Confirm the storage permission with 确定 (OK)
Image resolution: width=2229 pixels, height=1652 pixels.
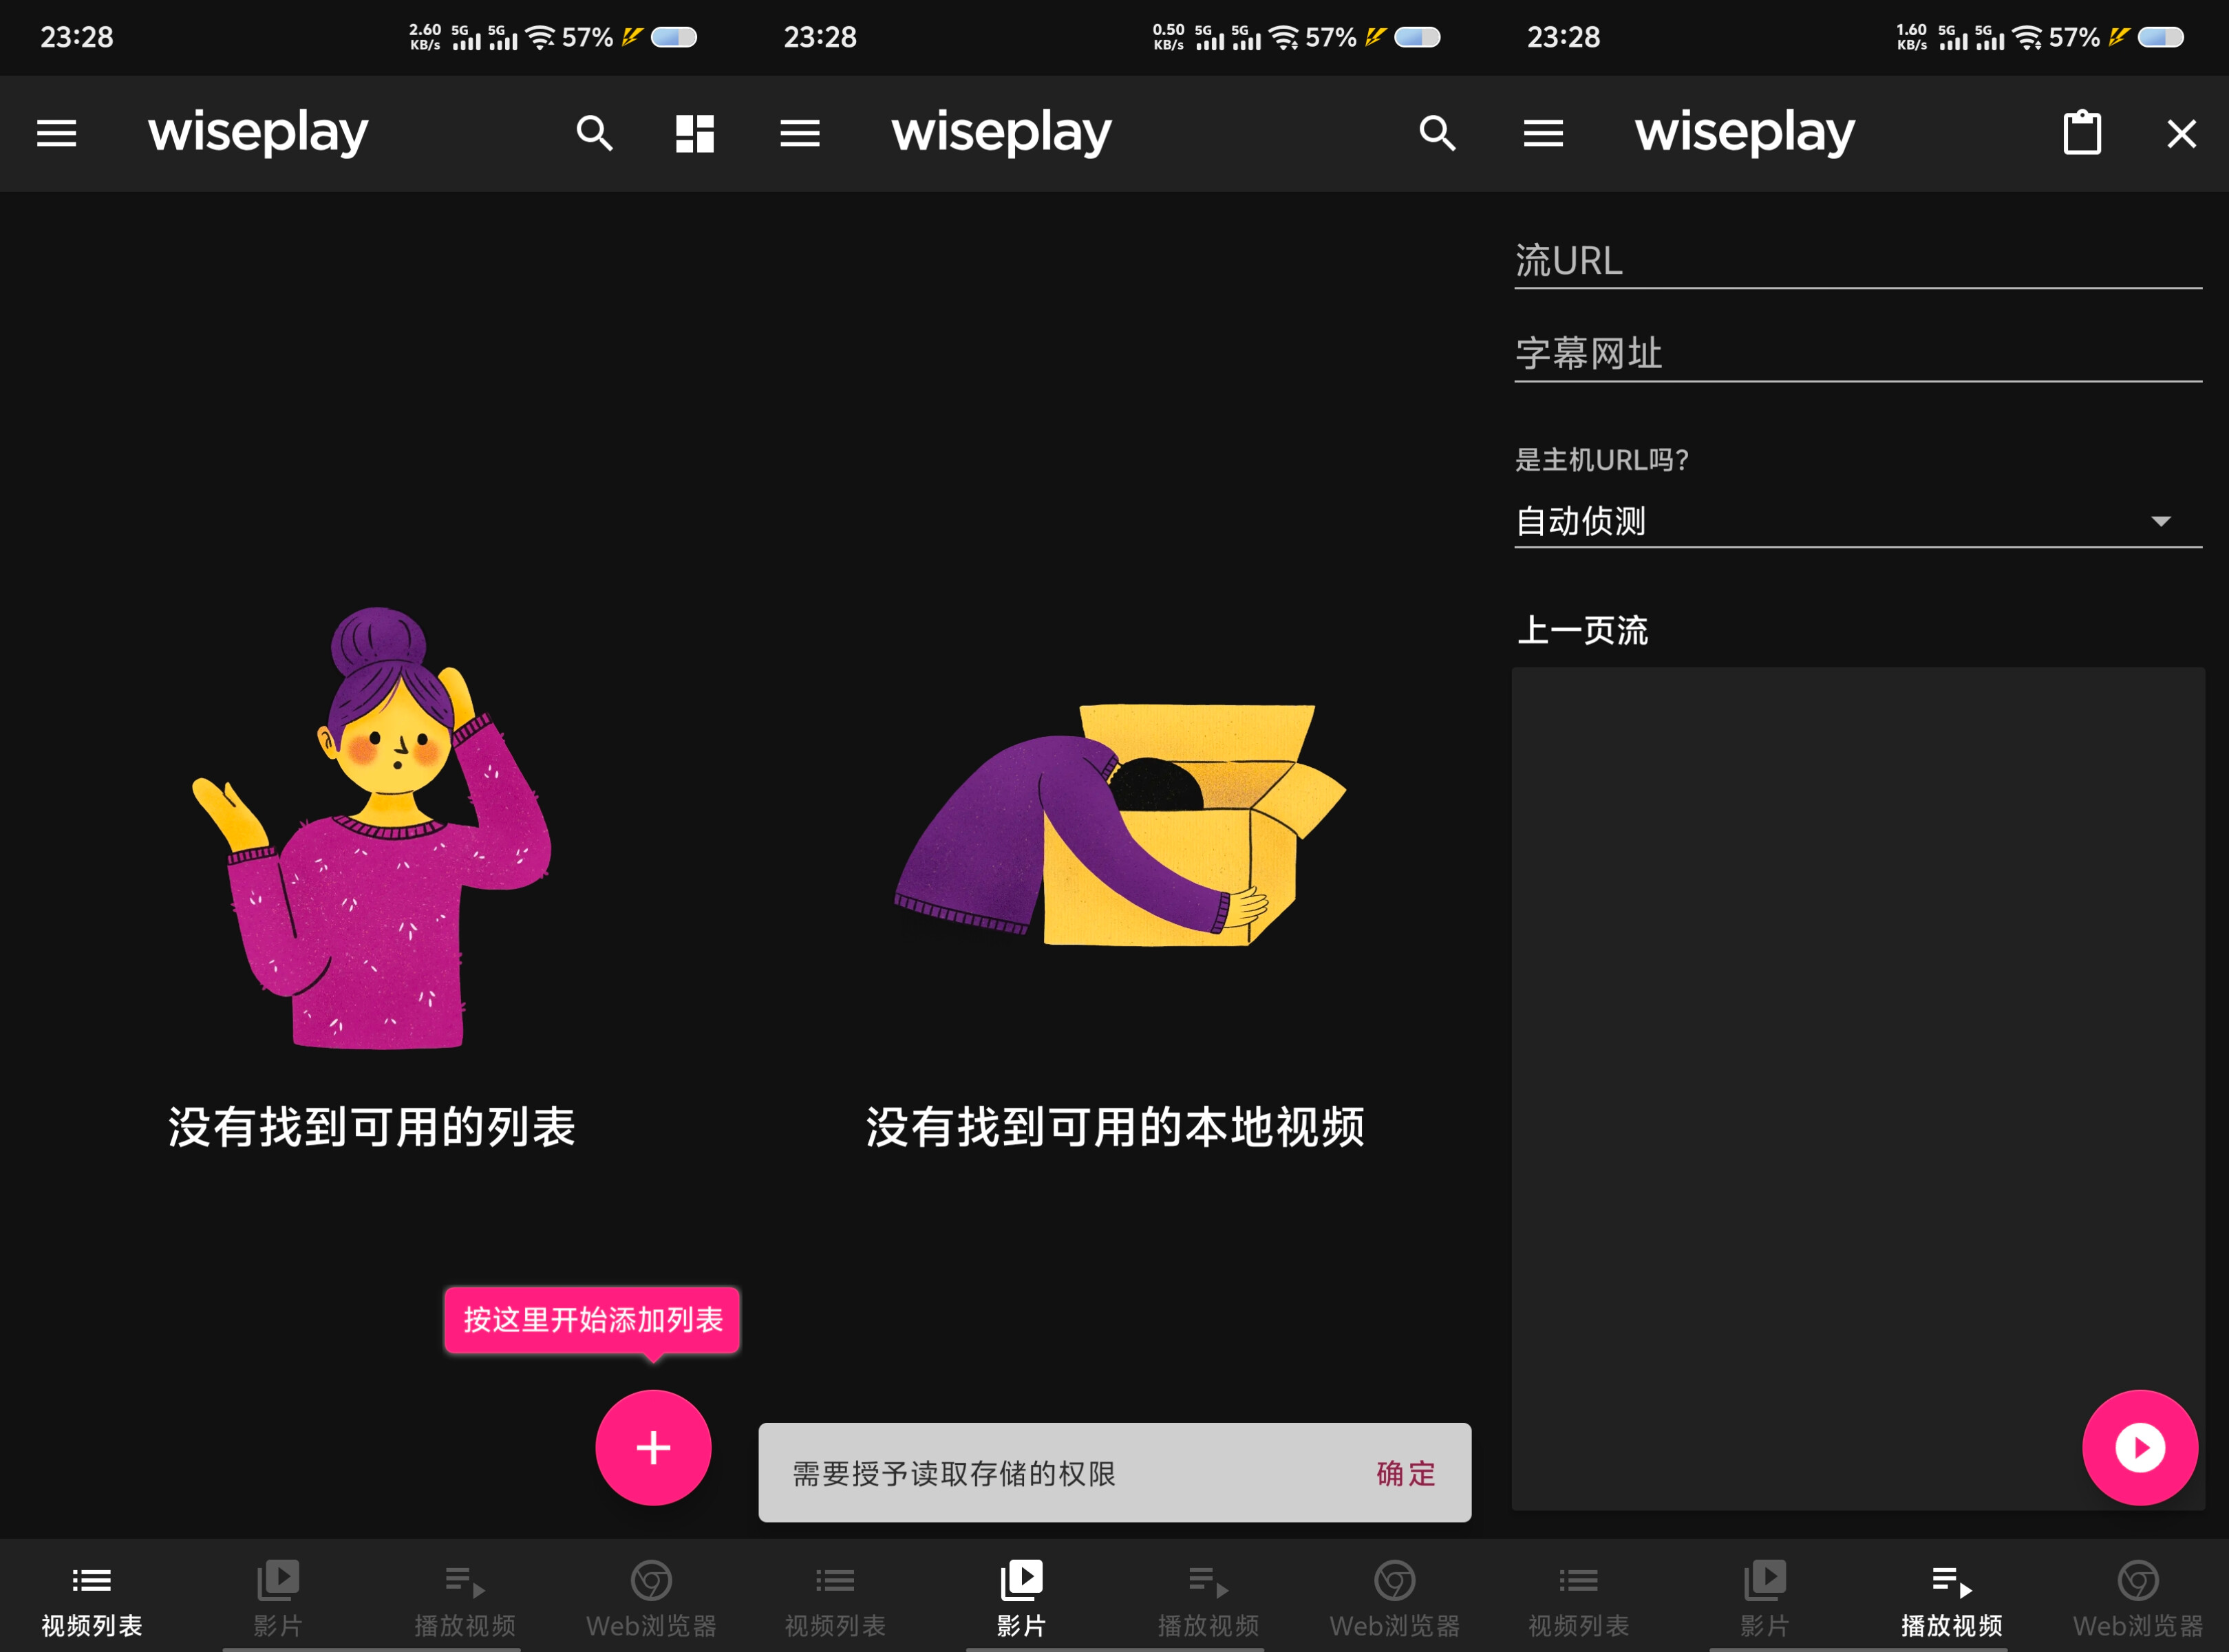(x=1405, y=1473)
